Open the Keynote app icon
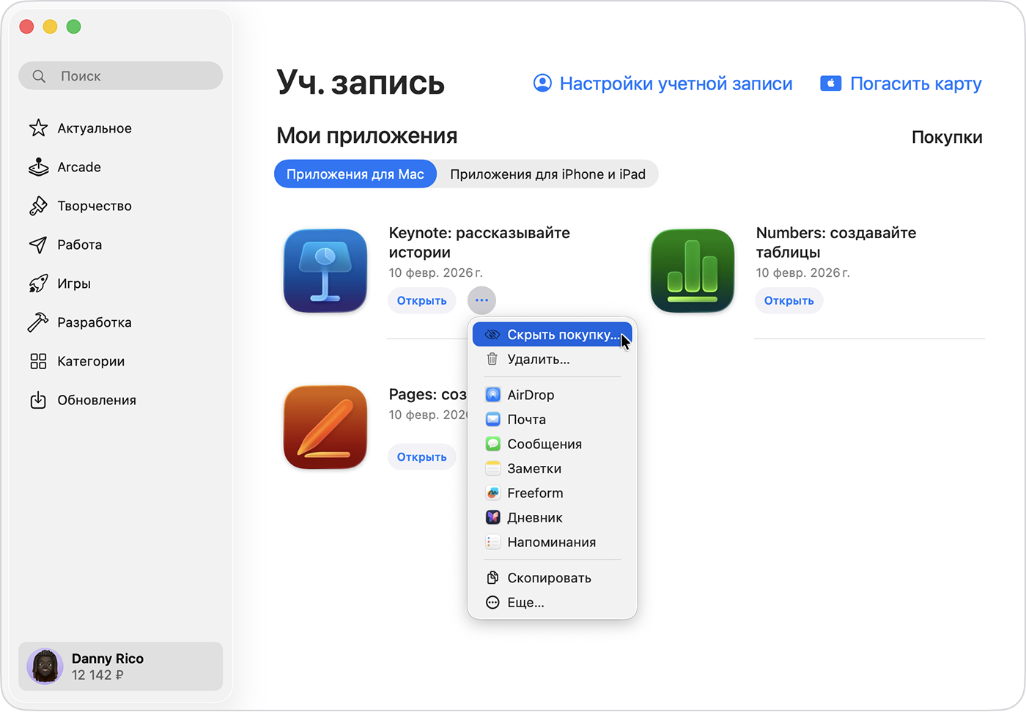1026x712 pixels. [x=325, y=271]
